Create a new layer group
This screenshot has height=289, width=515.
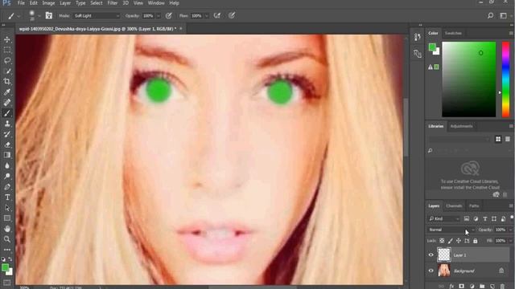[x=482, y=286]
